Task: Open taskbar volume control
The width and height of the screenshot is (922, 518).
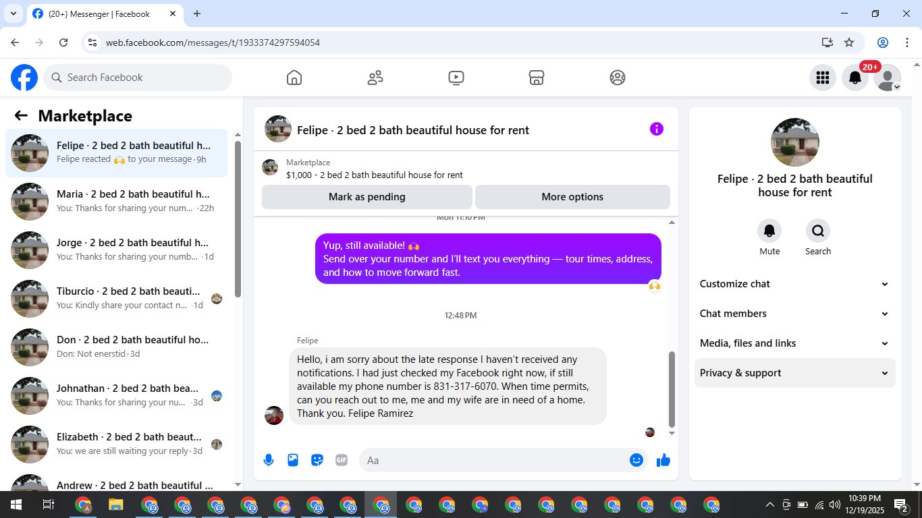Action: pos(835,505)
